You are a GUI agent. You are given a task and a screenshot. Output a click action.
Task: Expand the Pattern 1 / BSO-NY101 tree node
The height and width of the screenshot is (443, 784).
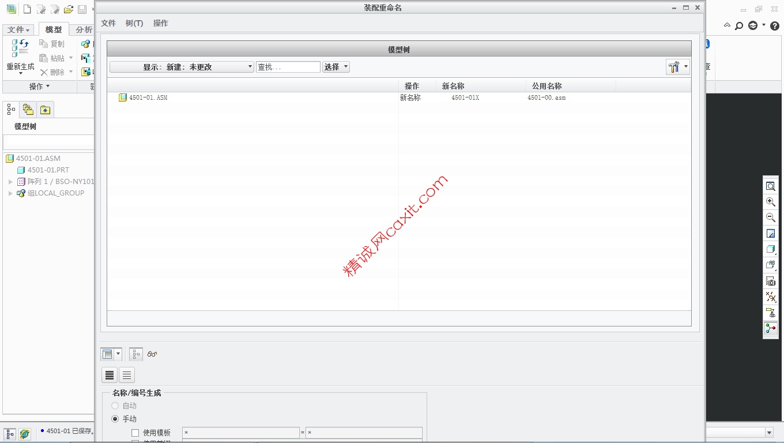(x=10, y=182)
